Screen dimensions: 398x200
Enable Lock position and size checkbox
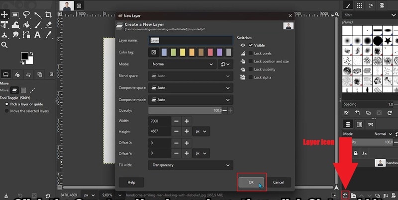pyautogui.click(x=251, y=61)
